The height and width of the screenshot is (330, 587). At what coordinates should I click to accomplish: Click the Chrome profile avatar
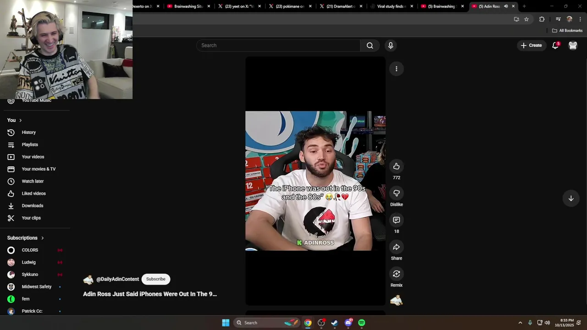pyautogui.click(x=570, y=19)
